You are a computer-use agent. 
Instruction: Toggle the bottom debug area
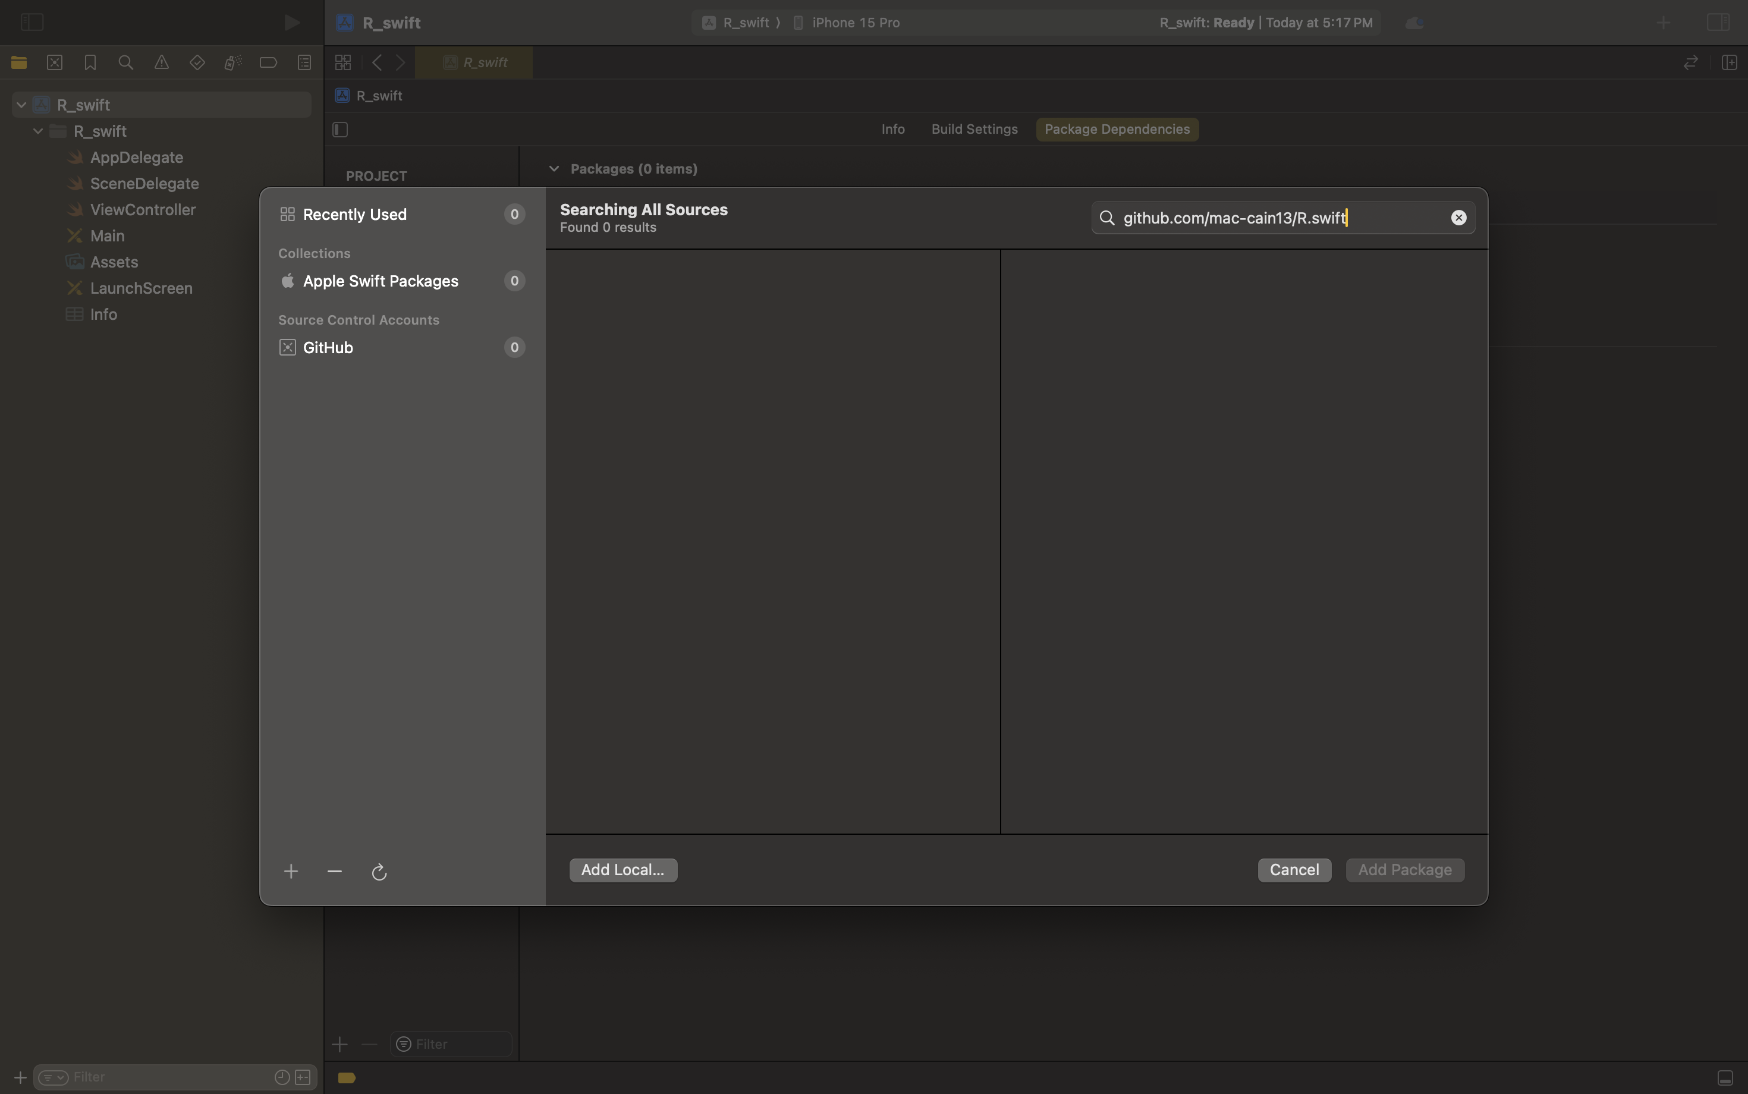1725,1077
